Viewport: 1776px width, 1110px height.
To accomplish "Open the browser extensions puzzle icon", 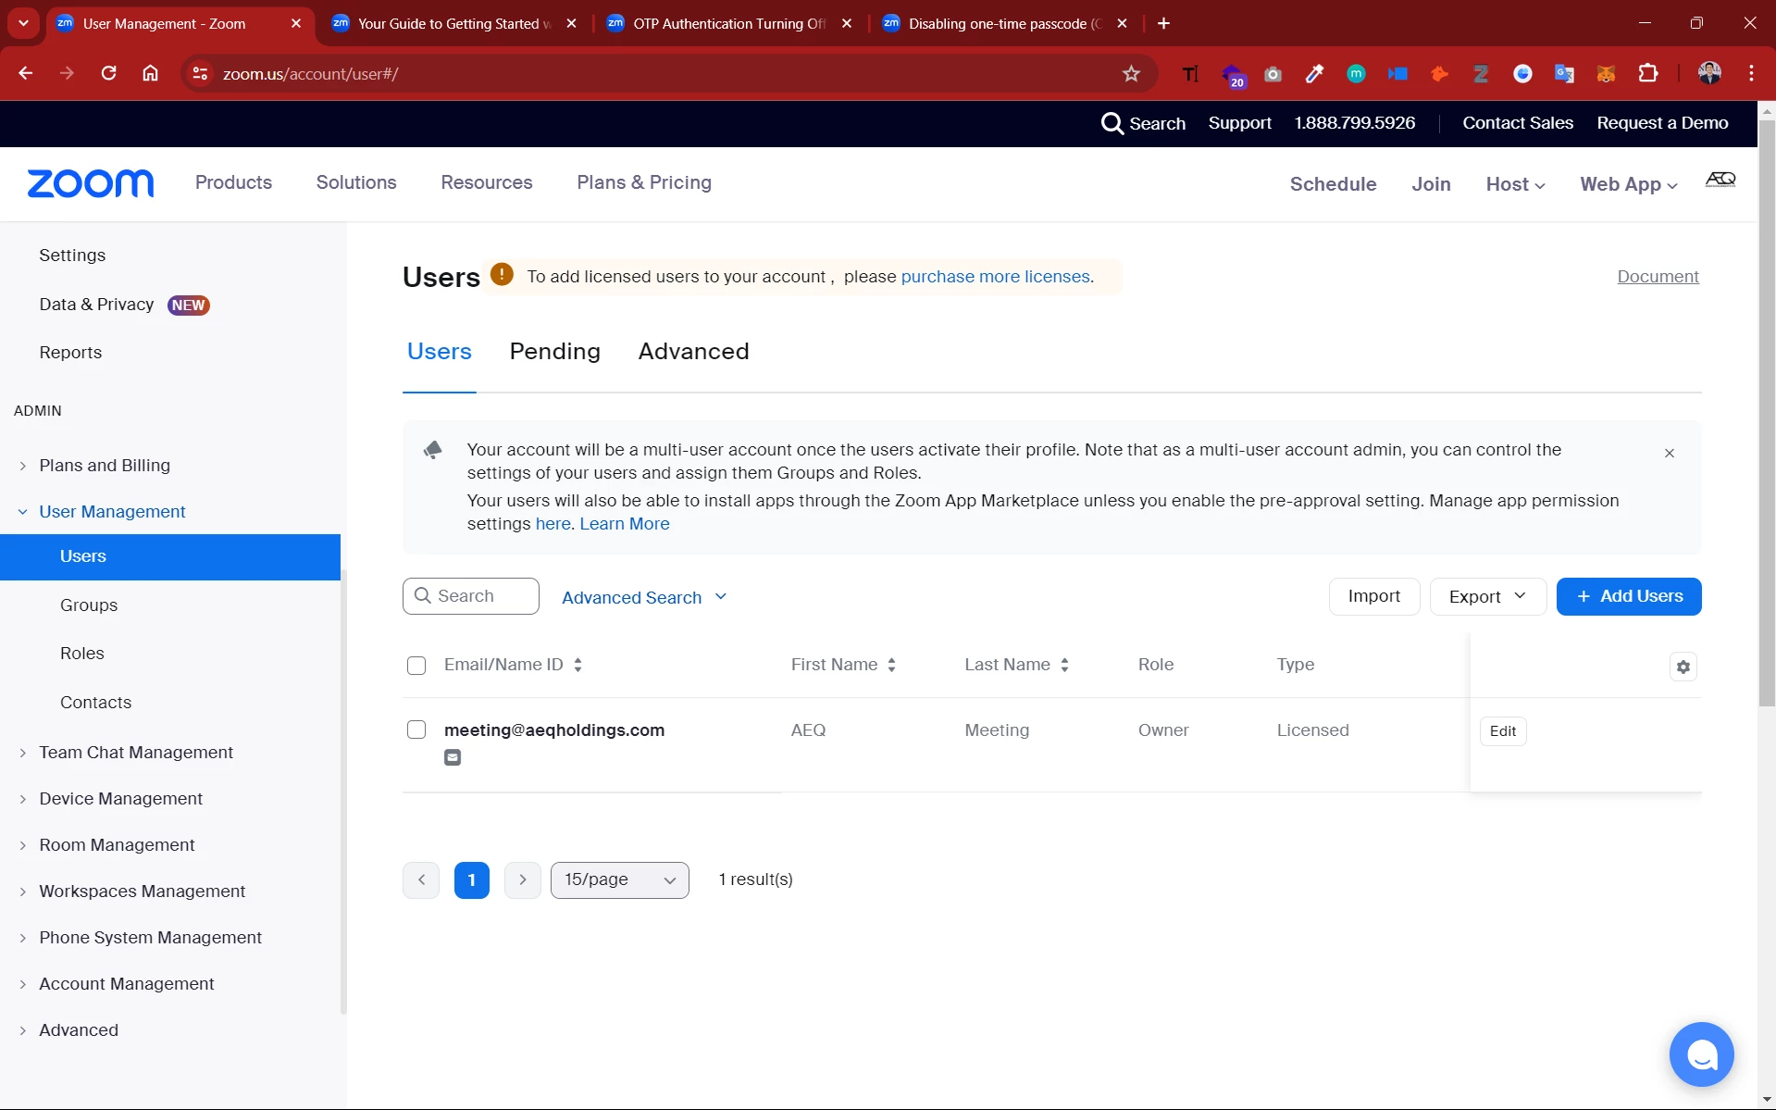I will click(x=1648, y=74).
